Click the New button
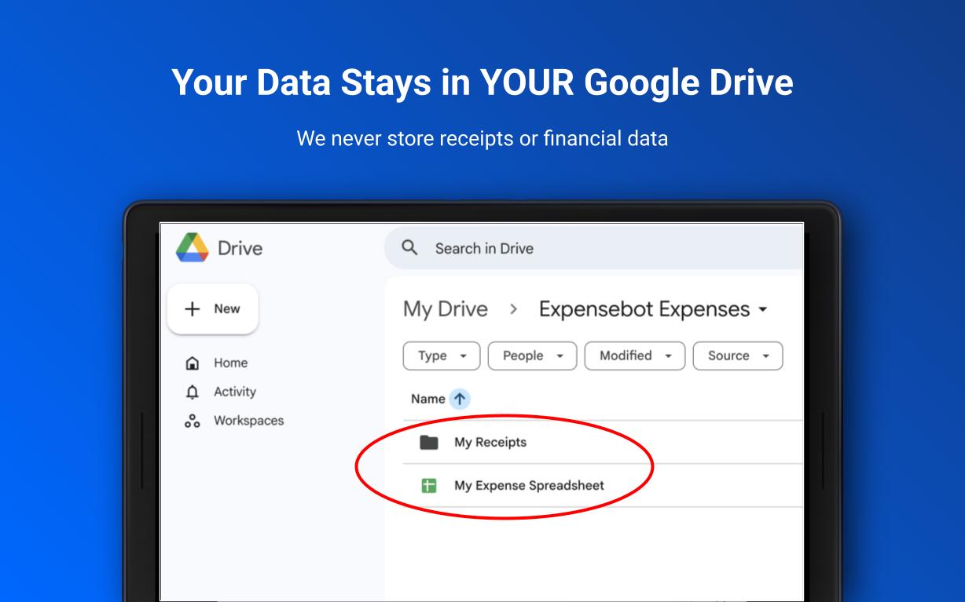965x602 pixels. click(x=212, y=308)
